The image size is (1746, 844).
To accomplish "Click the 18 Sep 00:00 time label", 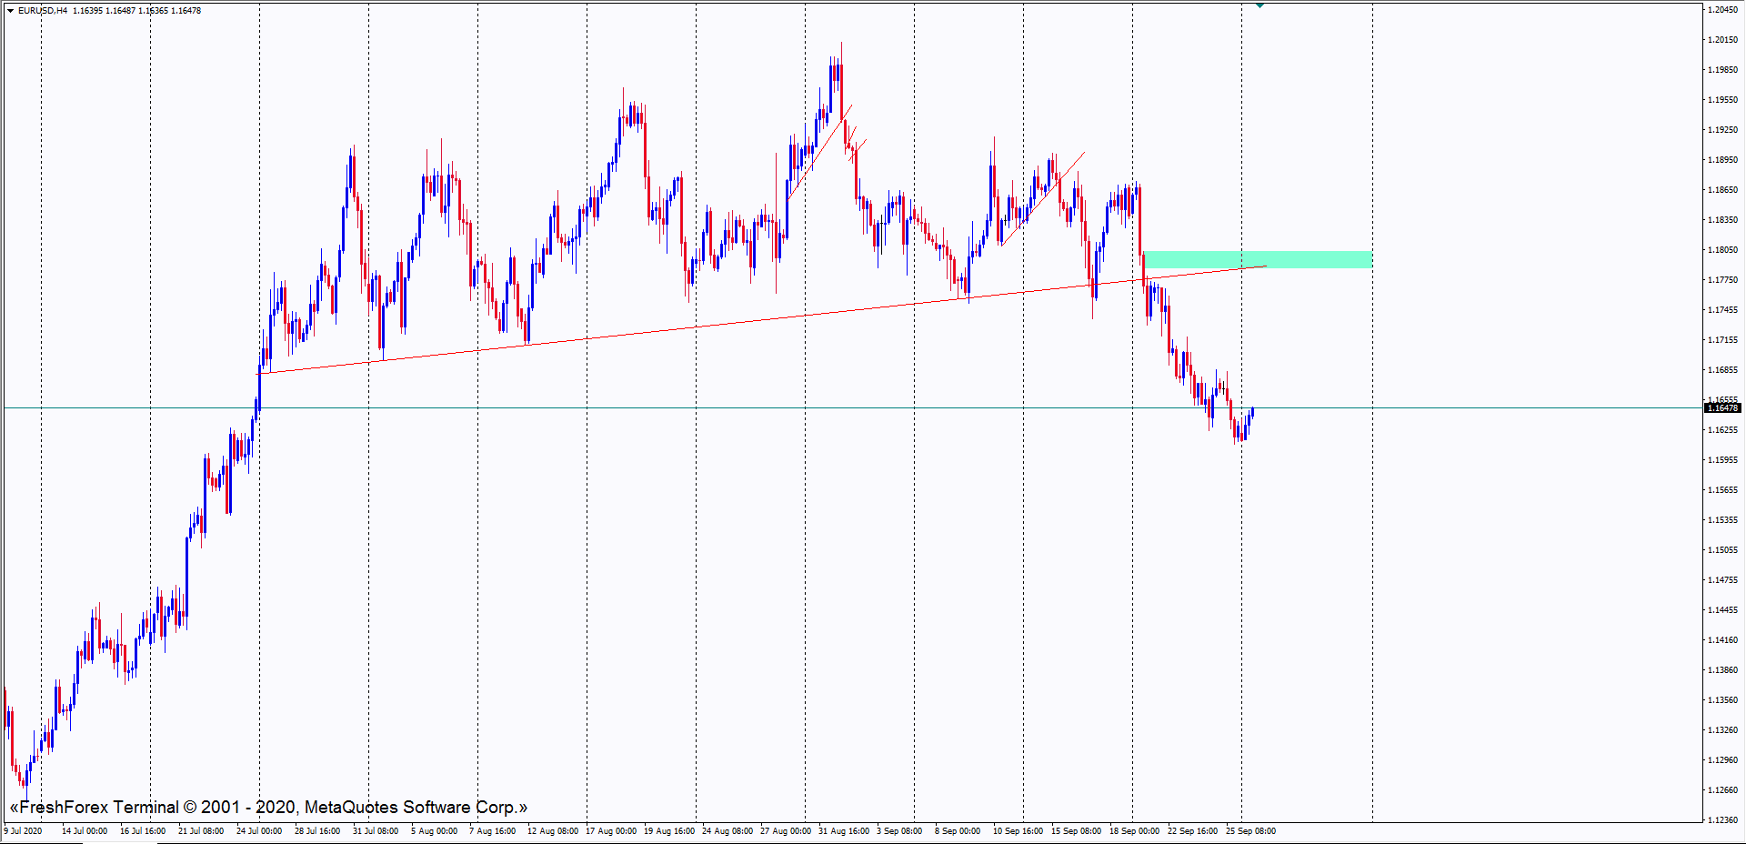I will tap(1134, 830).
